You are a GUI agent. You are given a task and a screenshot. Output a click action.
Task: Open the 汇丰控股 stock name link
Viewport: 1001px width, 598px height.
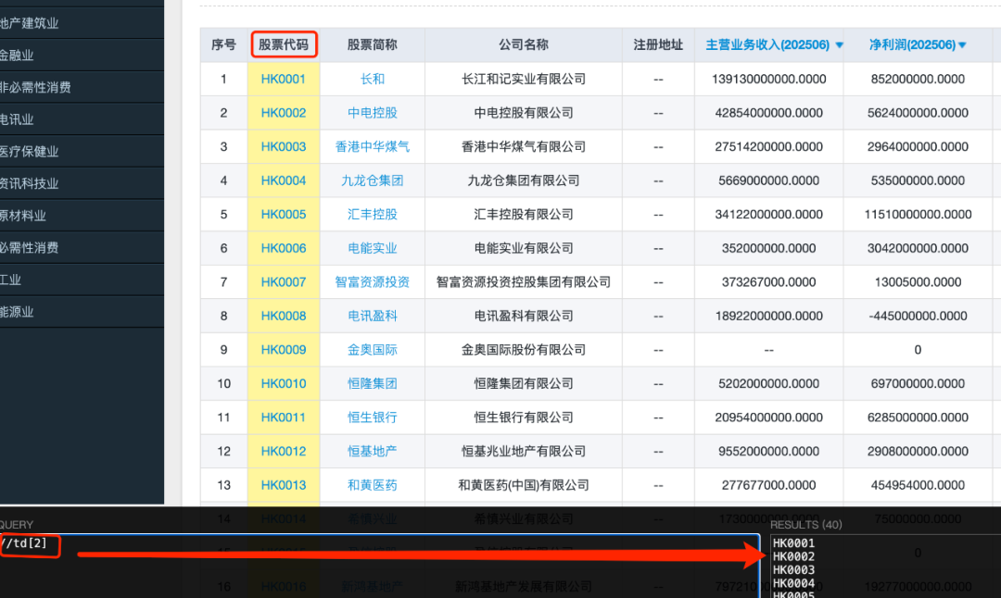click(373, 214)
